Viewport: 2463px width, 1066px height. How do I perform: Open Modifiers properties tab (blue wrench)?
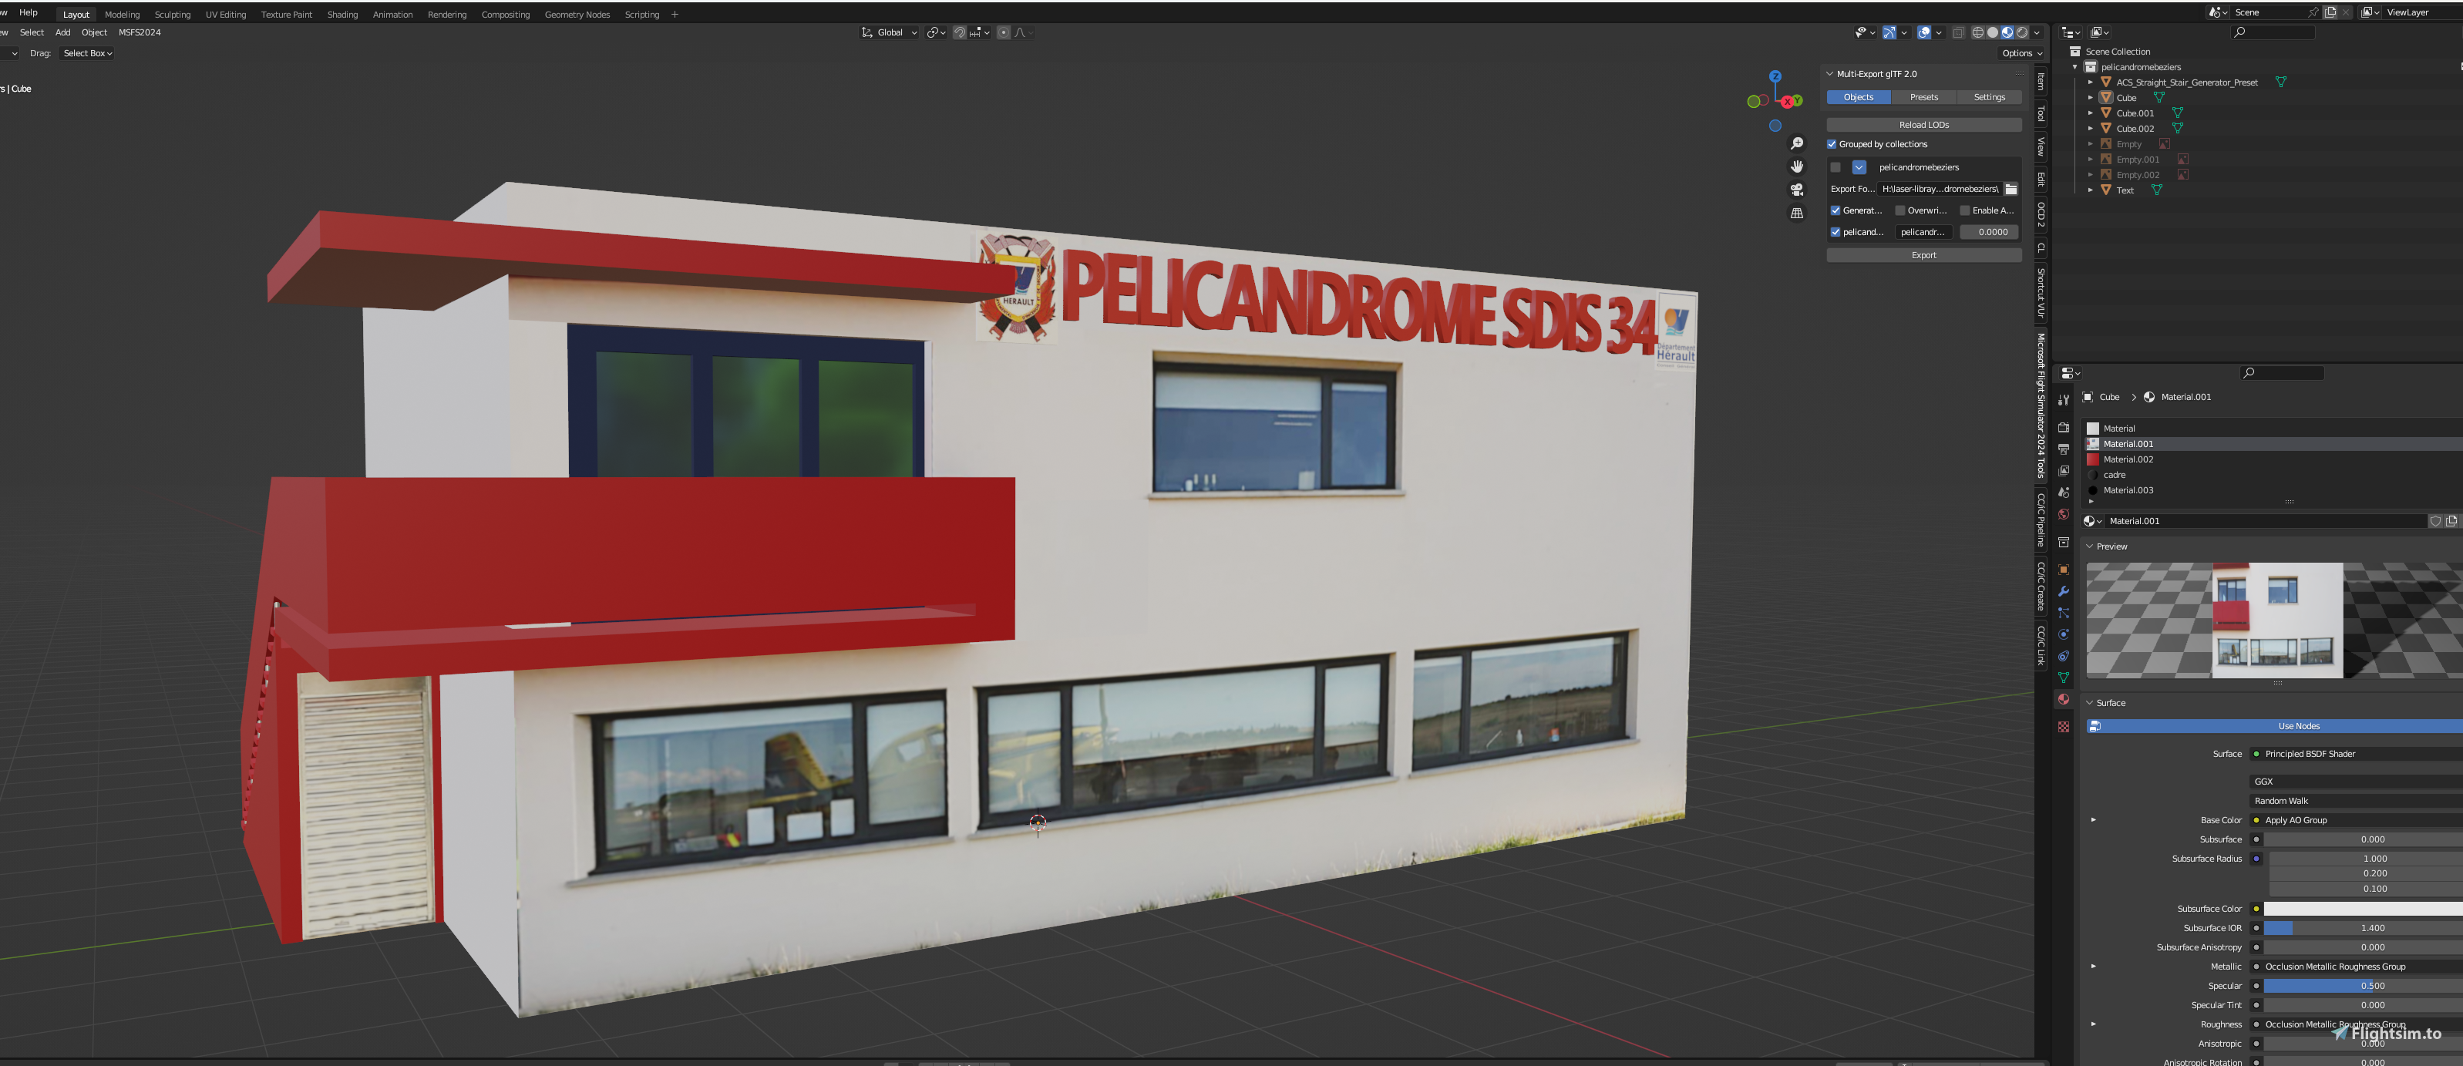click(2064, 591)
